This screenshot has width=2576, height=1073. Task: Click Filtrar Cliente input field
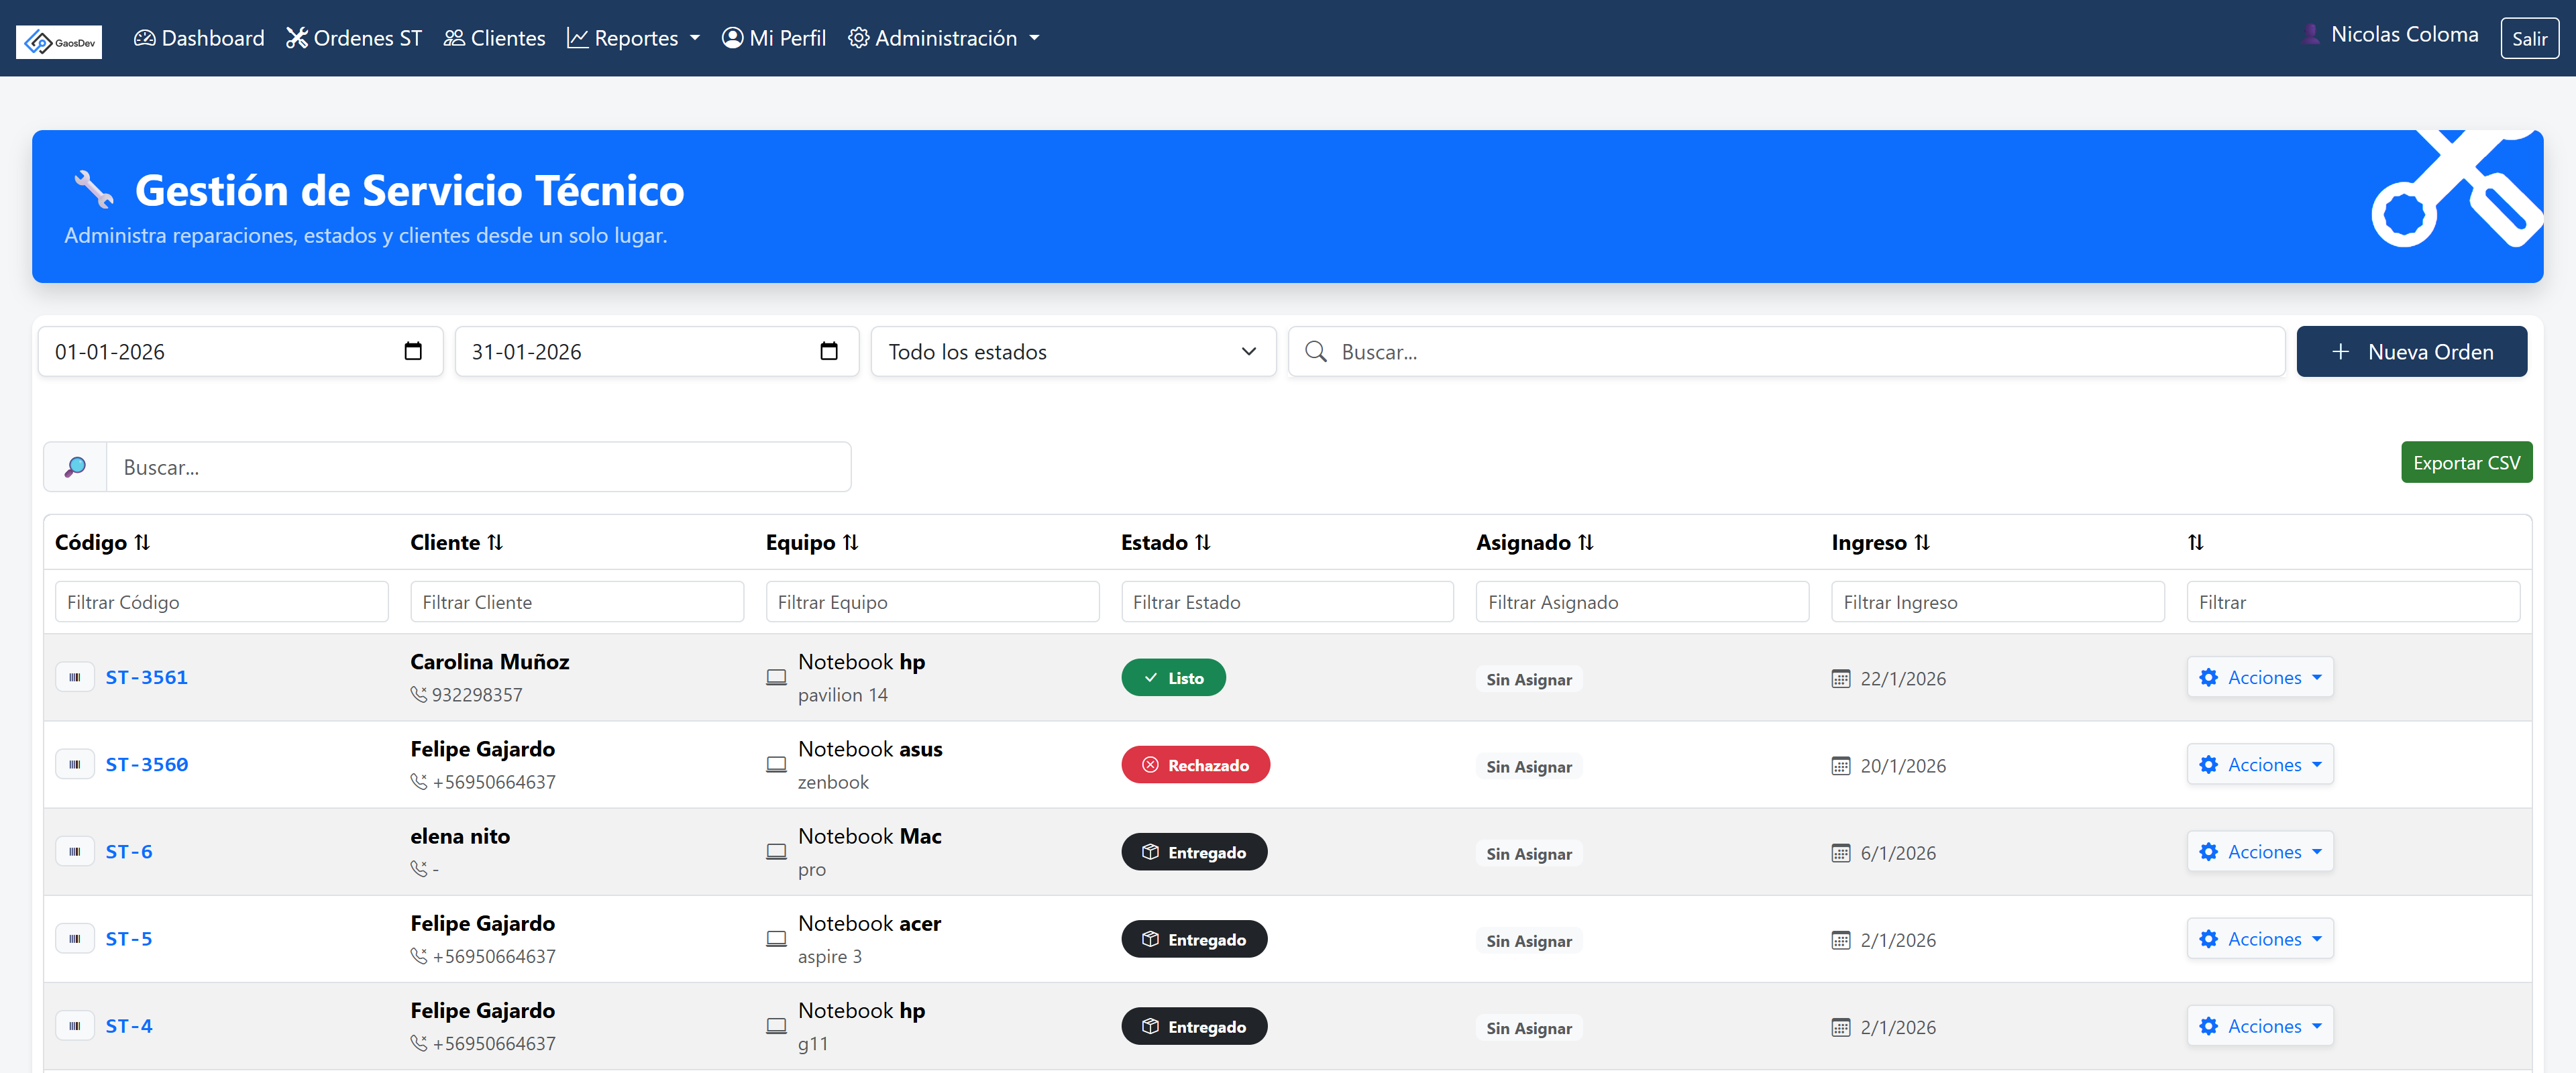577,602
